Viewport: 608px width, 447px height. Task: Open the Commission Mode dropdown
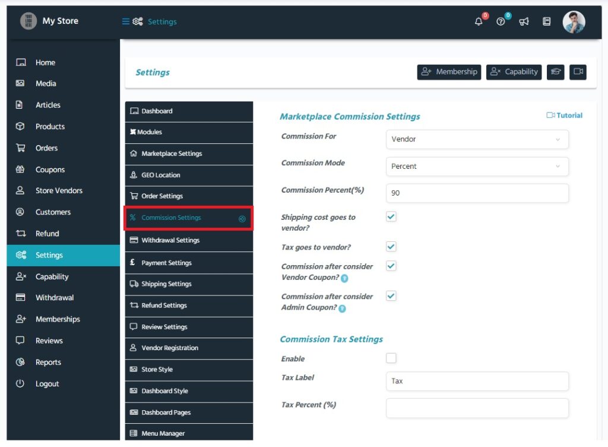point(477,166)
